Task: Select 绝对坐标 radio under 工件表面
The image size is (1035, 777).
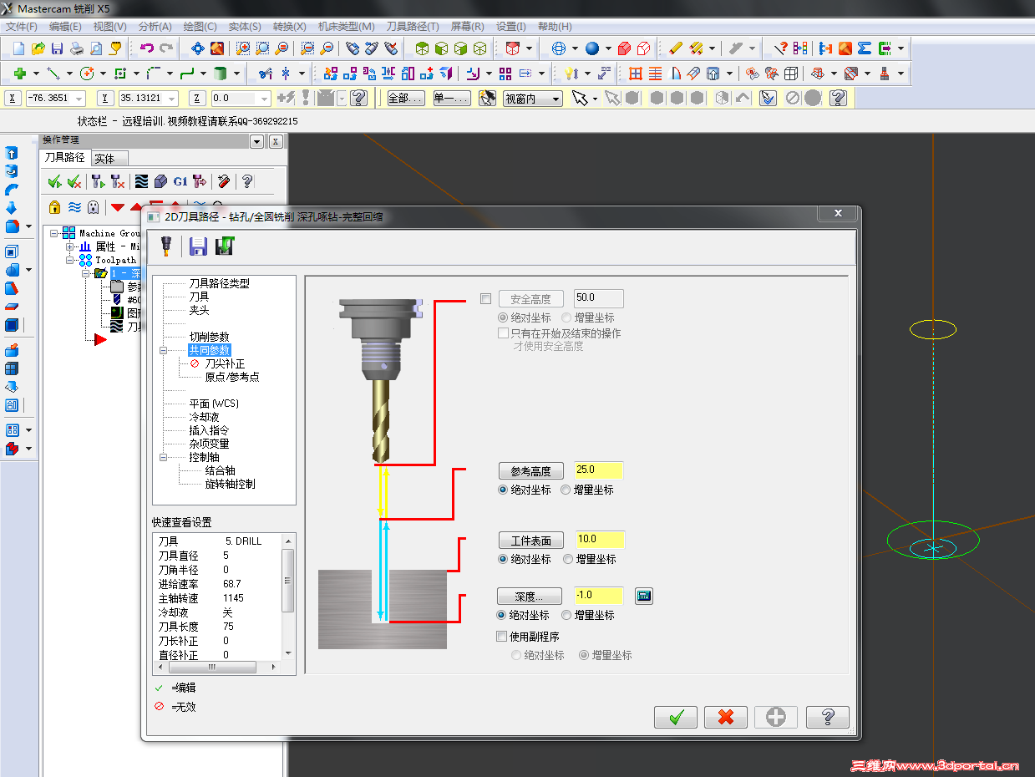Action: (503, 560)
